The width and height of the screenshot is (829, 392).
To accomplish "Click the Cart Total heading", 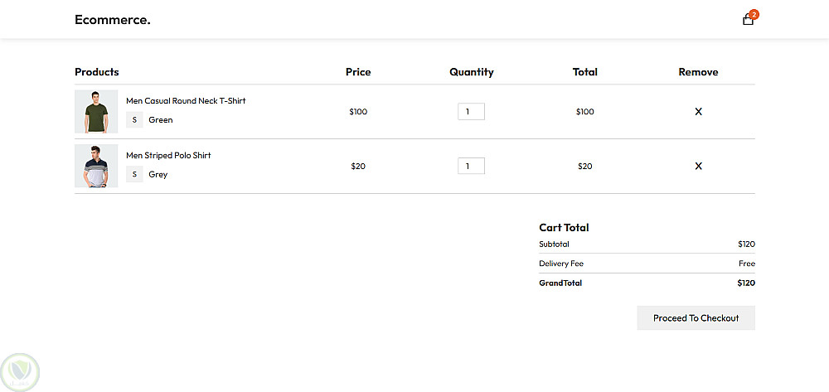I will click(564, 228).
